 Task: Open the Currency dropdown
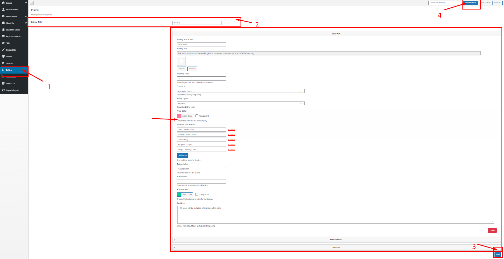click(240, 91)
